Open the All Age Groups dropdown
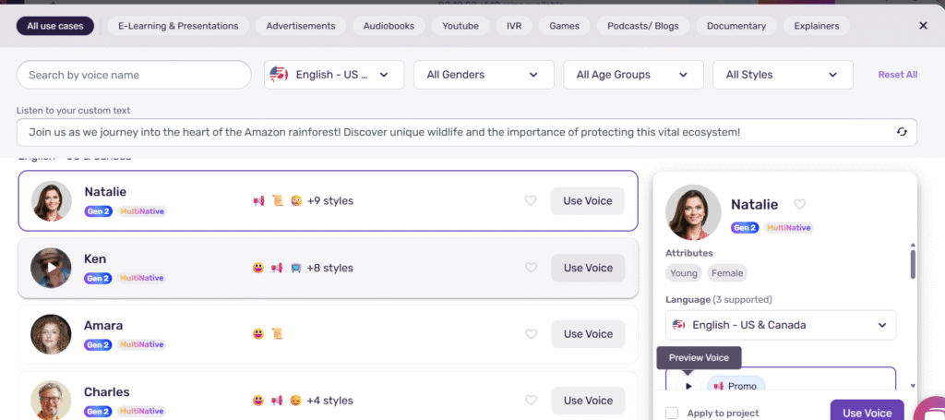945x420 pixels. (633, 75)
